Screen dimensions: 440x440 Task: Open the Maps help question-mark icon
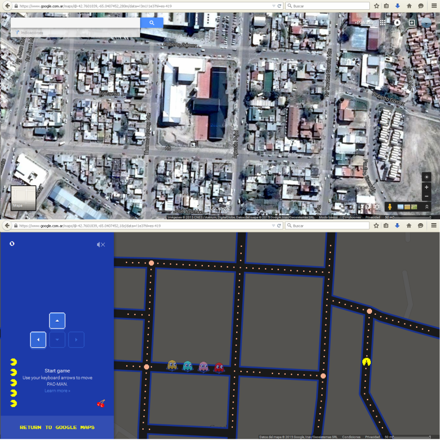coord(367,207)
